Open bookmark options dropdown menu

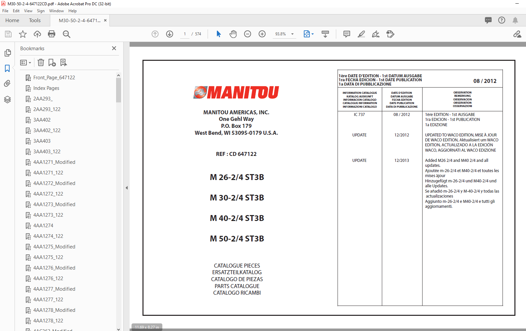(x=25, y=62)
